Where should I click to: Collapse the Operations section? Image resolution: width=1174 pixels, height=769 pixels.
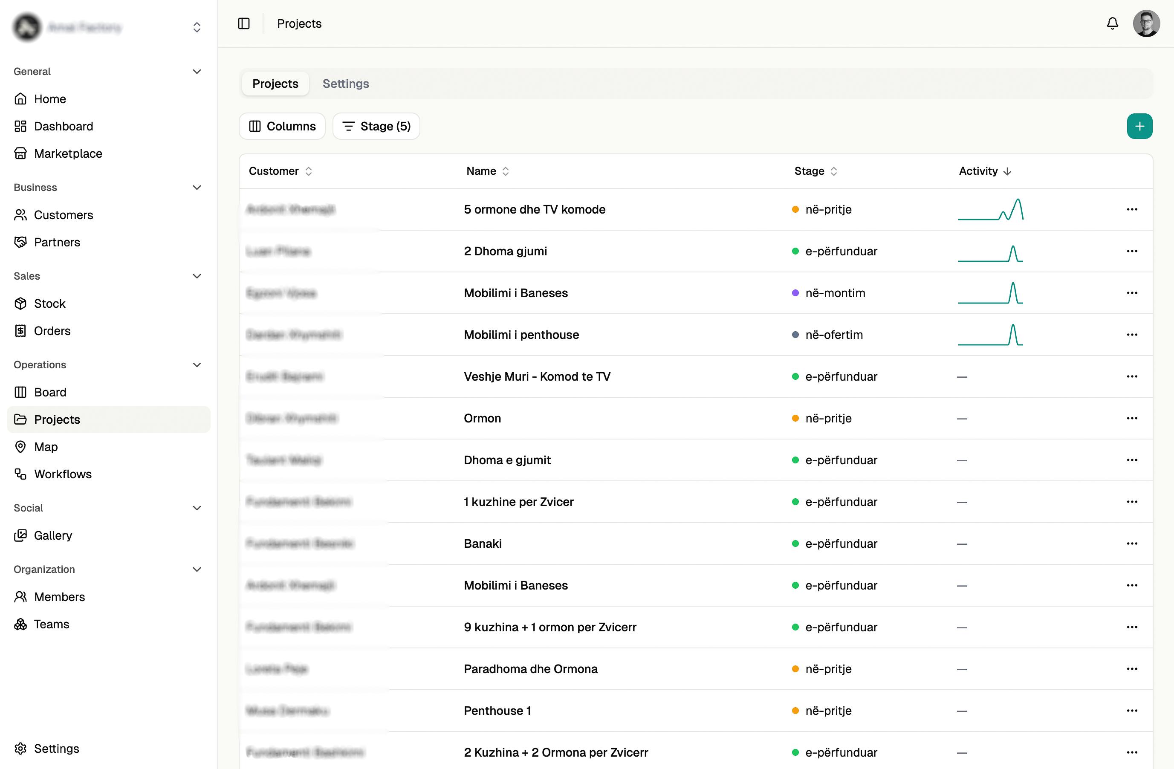tap(197, 365)
